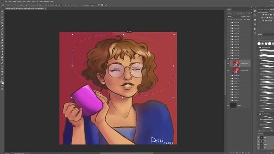The width and height of the screenshot is (274, 154).
Task: Add a Levels adjustment
Action: (265, 15)
